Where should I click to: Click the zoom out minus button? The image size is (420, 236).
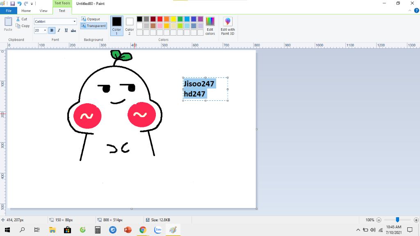tap(379, 220)
